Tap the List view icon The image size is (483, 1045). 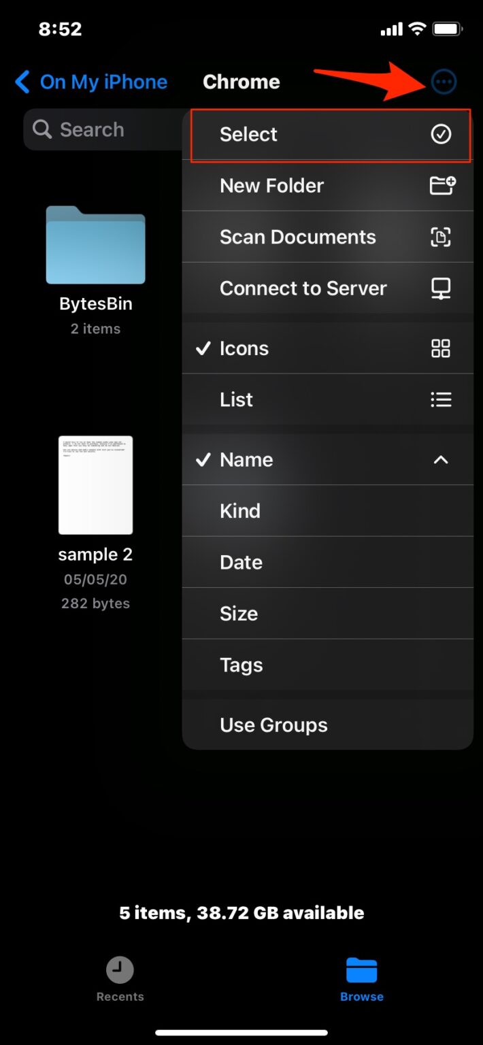tap(442, 399)
